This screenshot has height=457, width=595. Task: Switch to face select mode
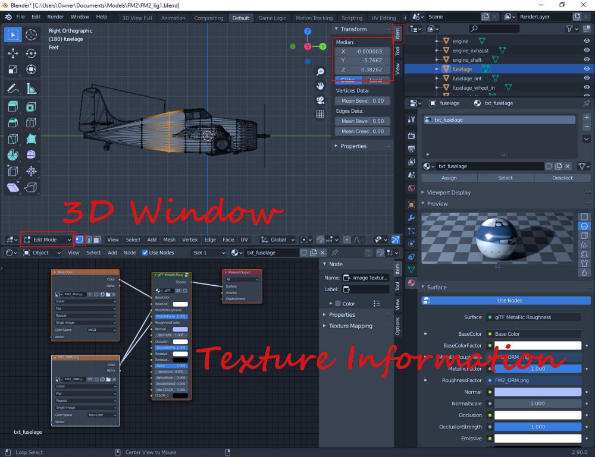(x=97, y=240)
